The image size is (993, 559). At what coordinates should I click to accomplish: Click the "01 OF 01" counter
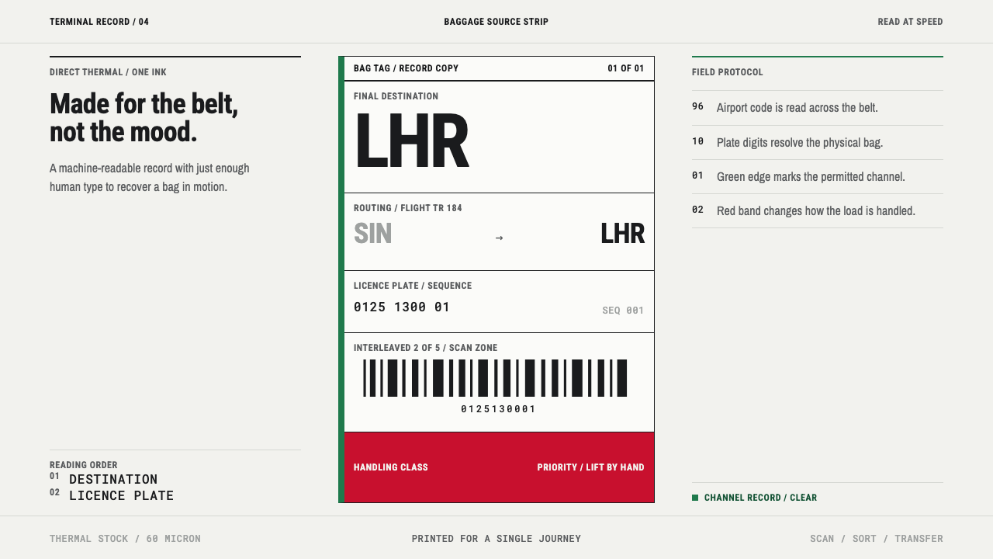[x=625, y=68]
